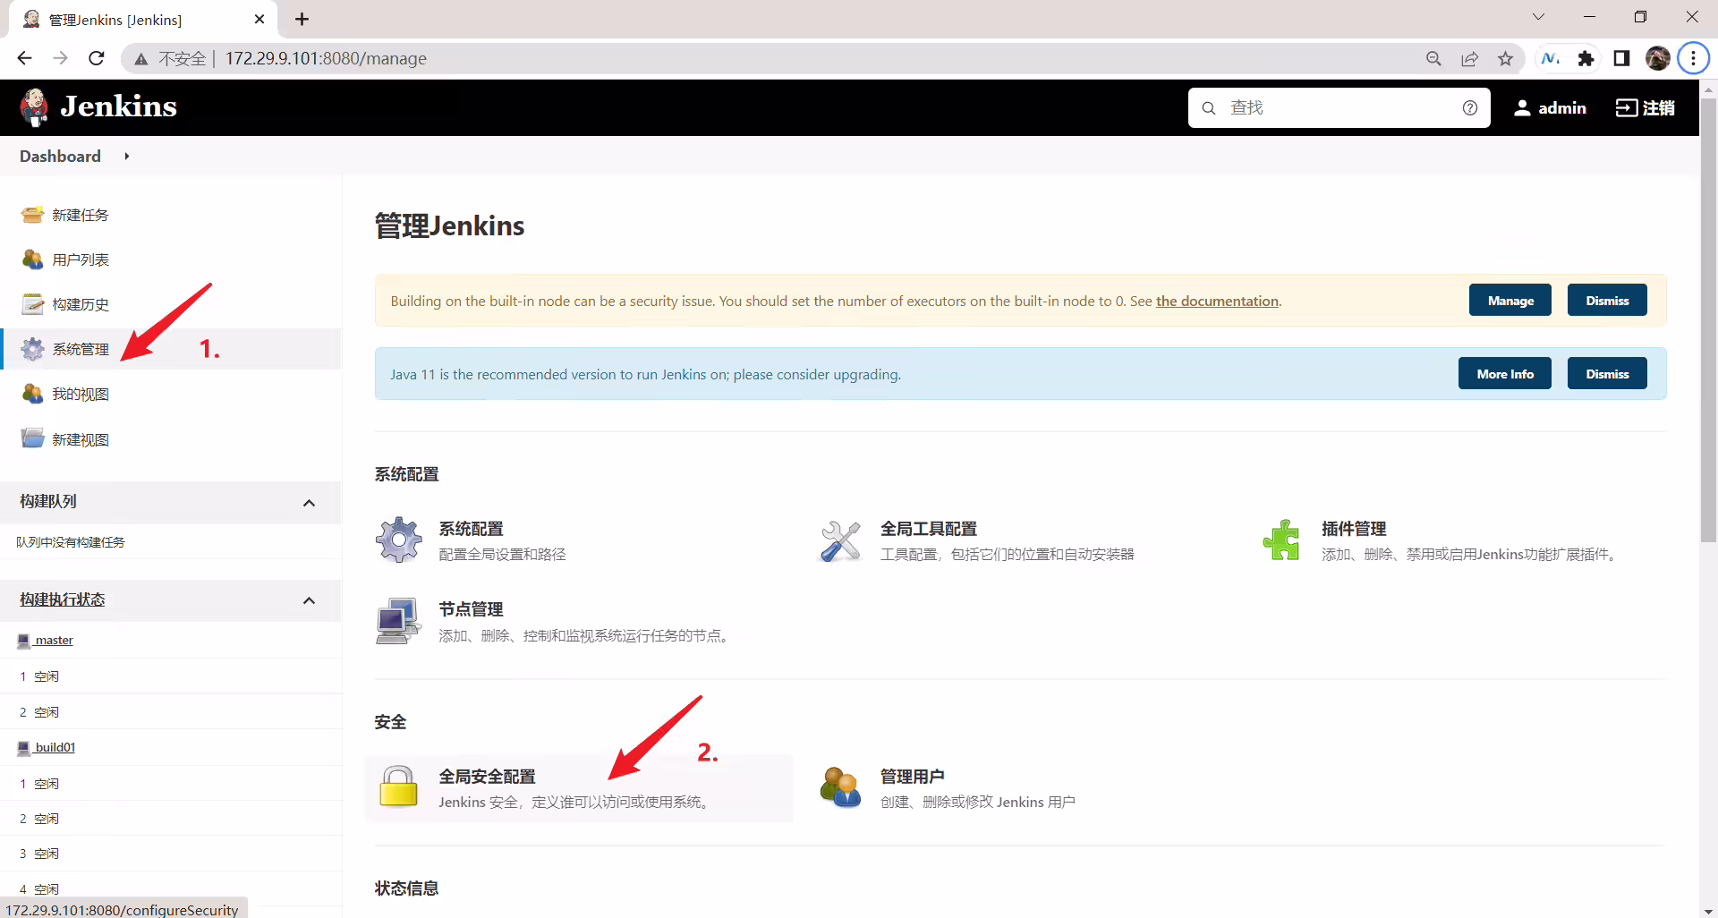The height and width of the screenshot is (918, 1718).
Task: Open the 系统配置 gear icon
Action: [x=398, y=540]
